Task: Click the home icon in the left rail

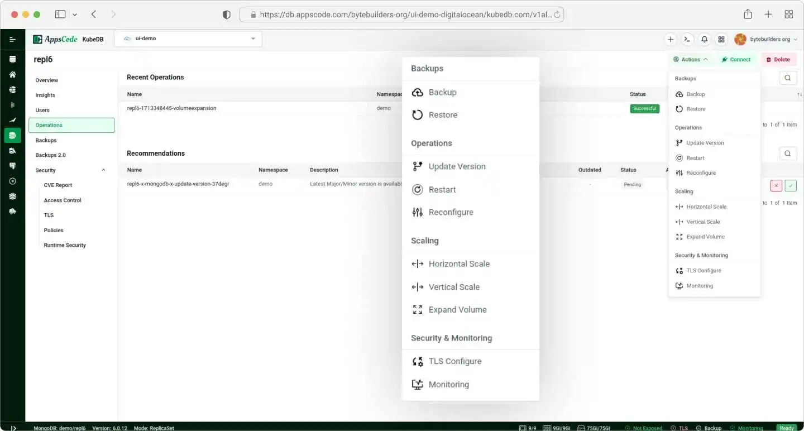Action: (x=12, y=74)
